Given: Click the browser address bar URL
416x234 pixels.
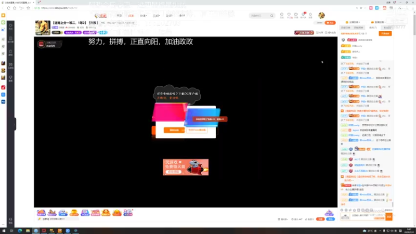Looking at the screenshot, I should tap(59, 8).
